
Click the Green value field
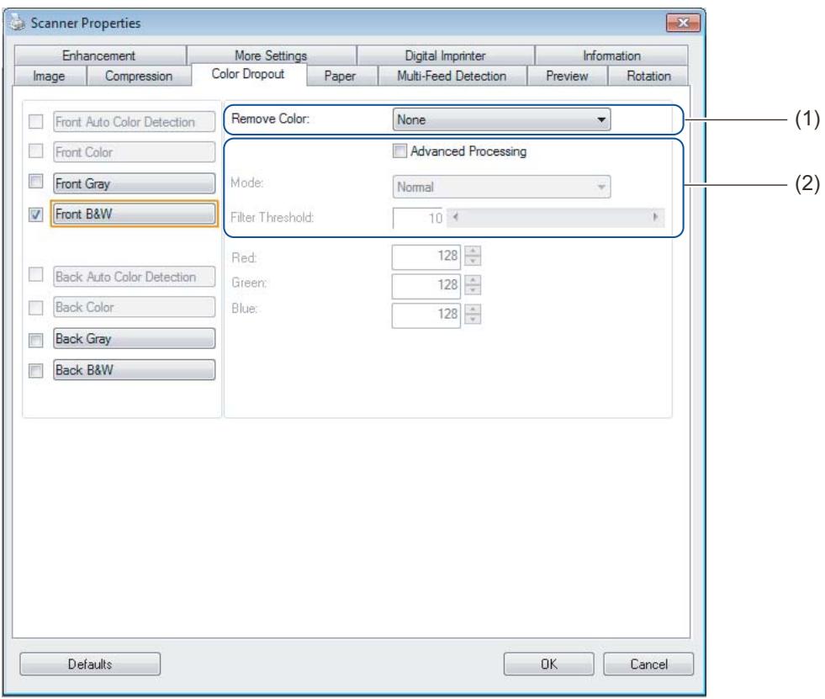(x=426, y=285)
